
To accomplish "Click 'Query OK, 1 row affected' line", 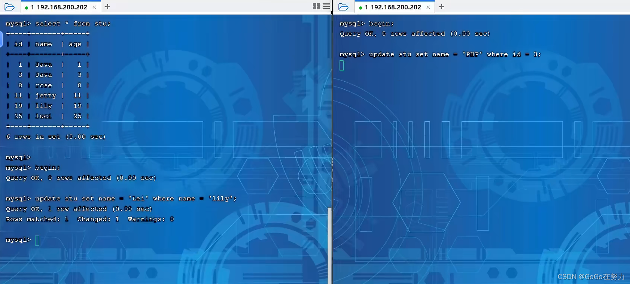I will (x=79, y=209).
